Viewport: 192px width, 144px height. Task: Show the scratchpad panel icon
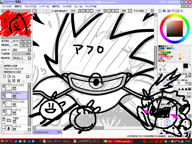[x=181, y=11]
